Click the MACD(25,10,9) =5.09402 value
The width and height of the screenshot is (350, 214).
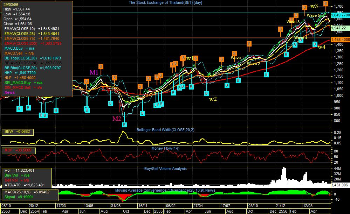tap(27, 192)
